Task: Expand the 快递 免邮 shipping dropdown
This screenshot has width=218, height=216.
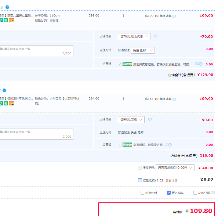Action: 143,50
